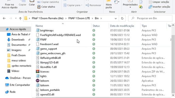The width and height of the screenshot is (175, 98).
Task: Click the Pesquisar em Bin search field
Action: 150,18
